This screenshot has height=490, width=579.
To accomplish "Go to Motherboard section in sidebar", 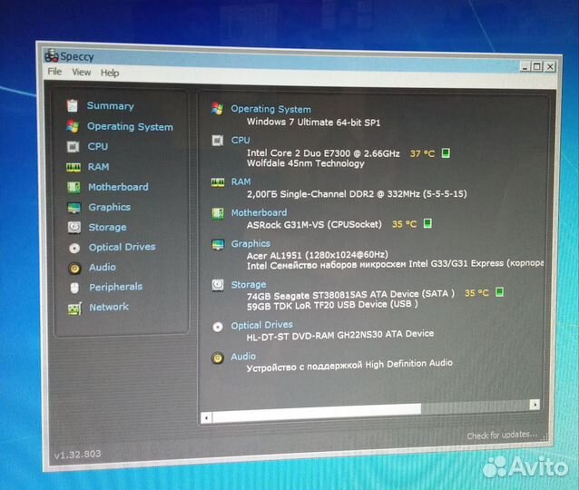I will (x=118, y=187).
